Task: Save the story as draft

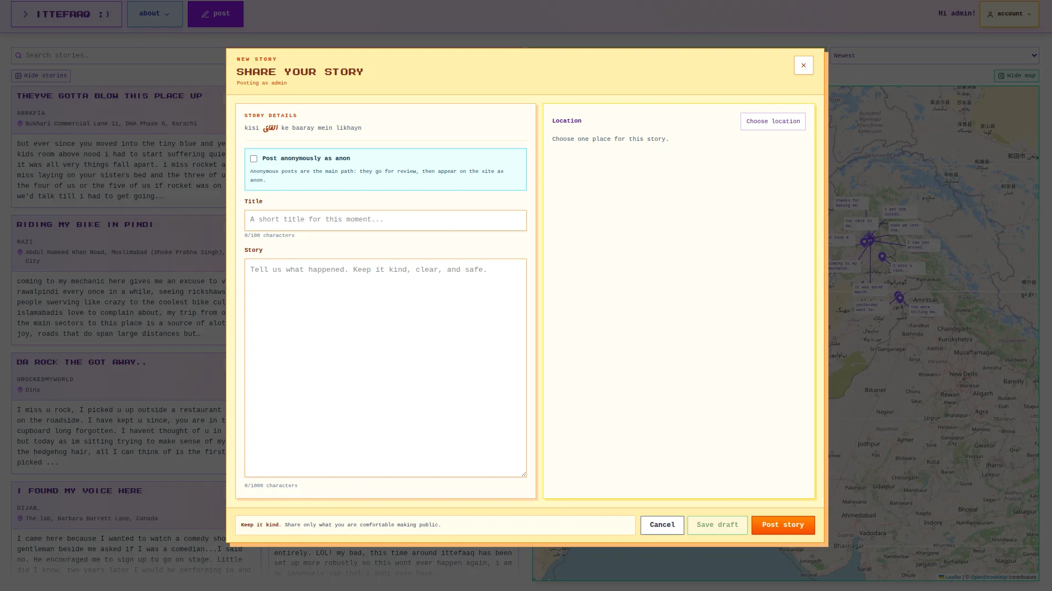Action: 717,525
